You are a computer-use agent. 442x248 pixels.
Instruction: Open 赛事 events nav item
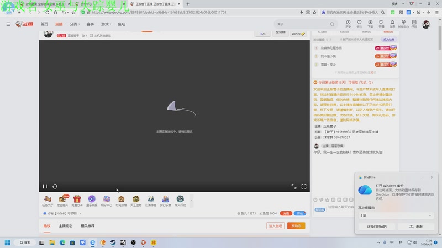(x=90, y=24)
